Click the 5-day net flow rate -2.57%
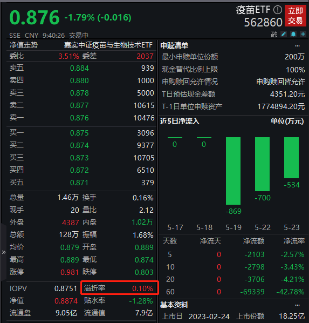Screen dimensions: 309x323 (x=292, y=254)
